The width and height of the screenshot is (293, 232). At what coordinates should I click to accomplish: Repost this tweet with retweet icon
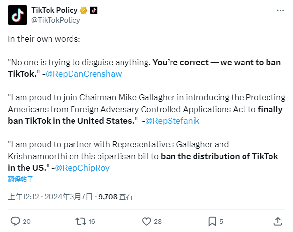(x=81, y=221)
